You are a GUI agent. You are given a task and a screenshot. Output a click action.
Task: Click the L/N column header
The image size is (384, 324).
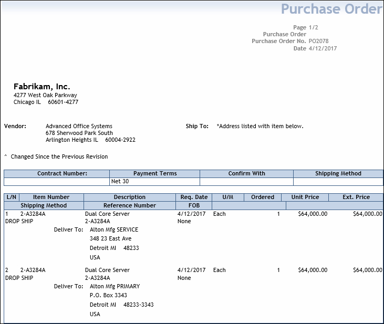pos(12,197)
